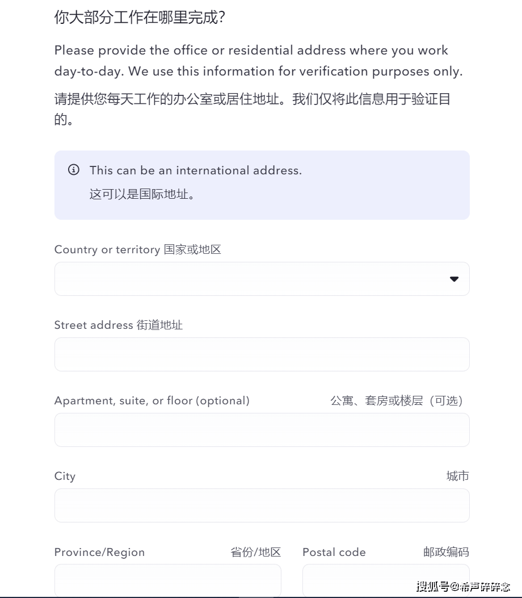This screenshot has width=522, height=598.
Task: Click the "省份/地区" label text
Action: pos(255,552)
